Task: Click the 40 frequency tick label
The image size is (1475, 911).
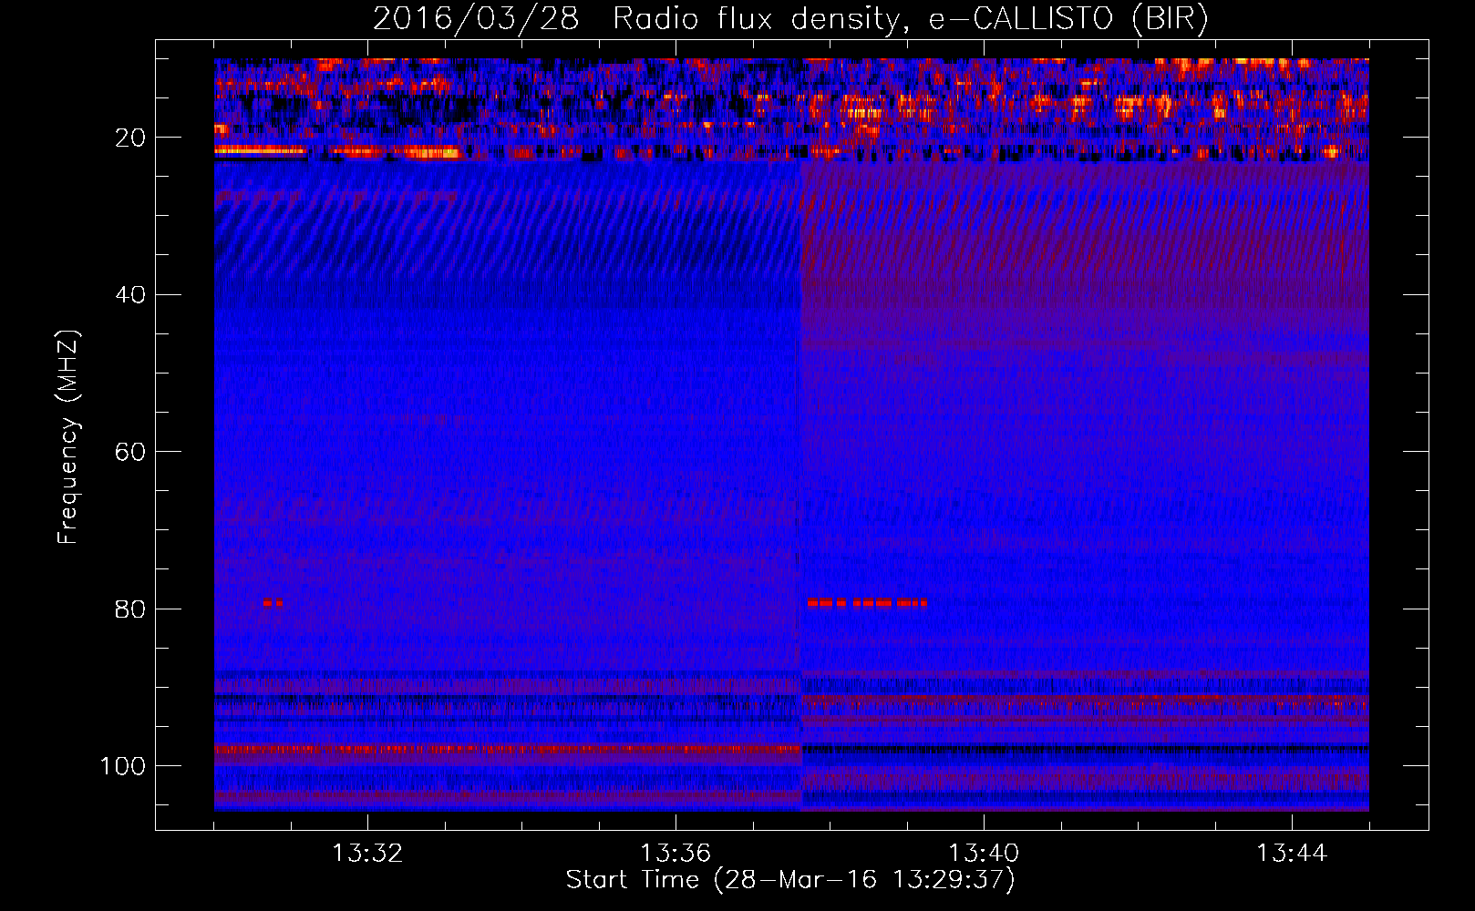Action: 130,295
